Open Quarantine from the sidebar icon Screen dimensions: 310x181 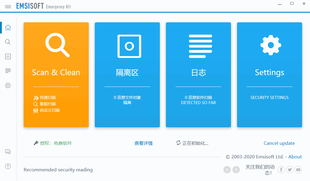8,56
